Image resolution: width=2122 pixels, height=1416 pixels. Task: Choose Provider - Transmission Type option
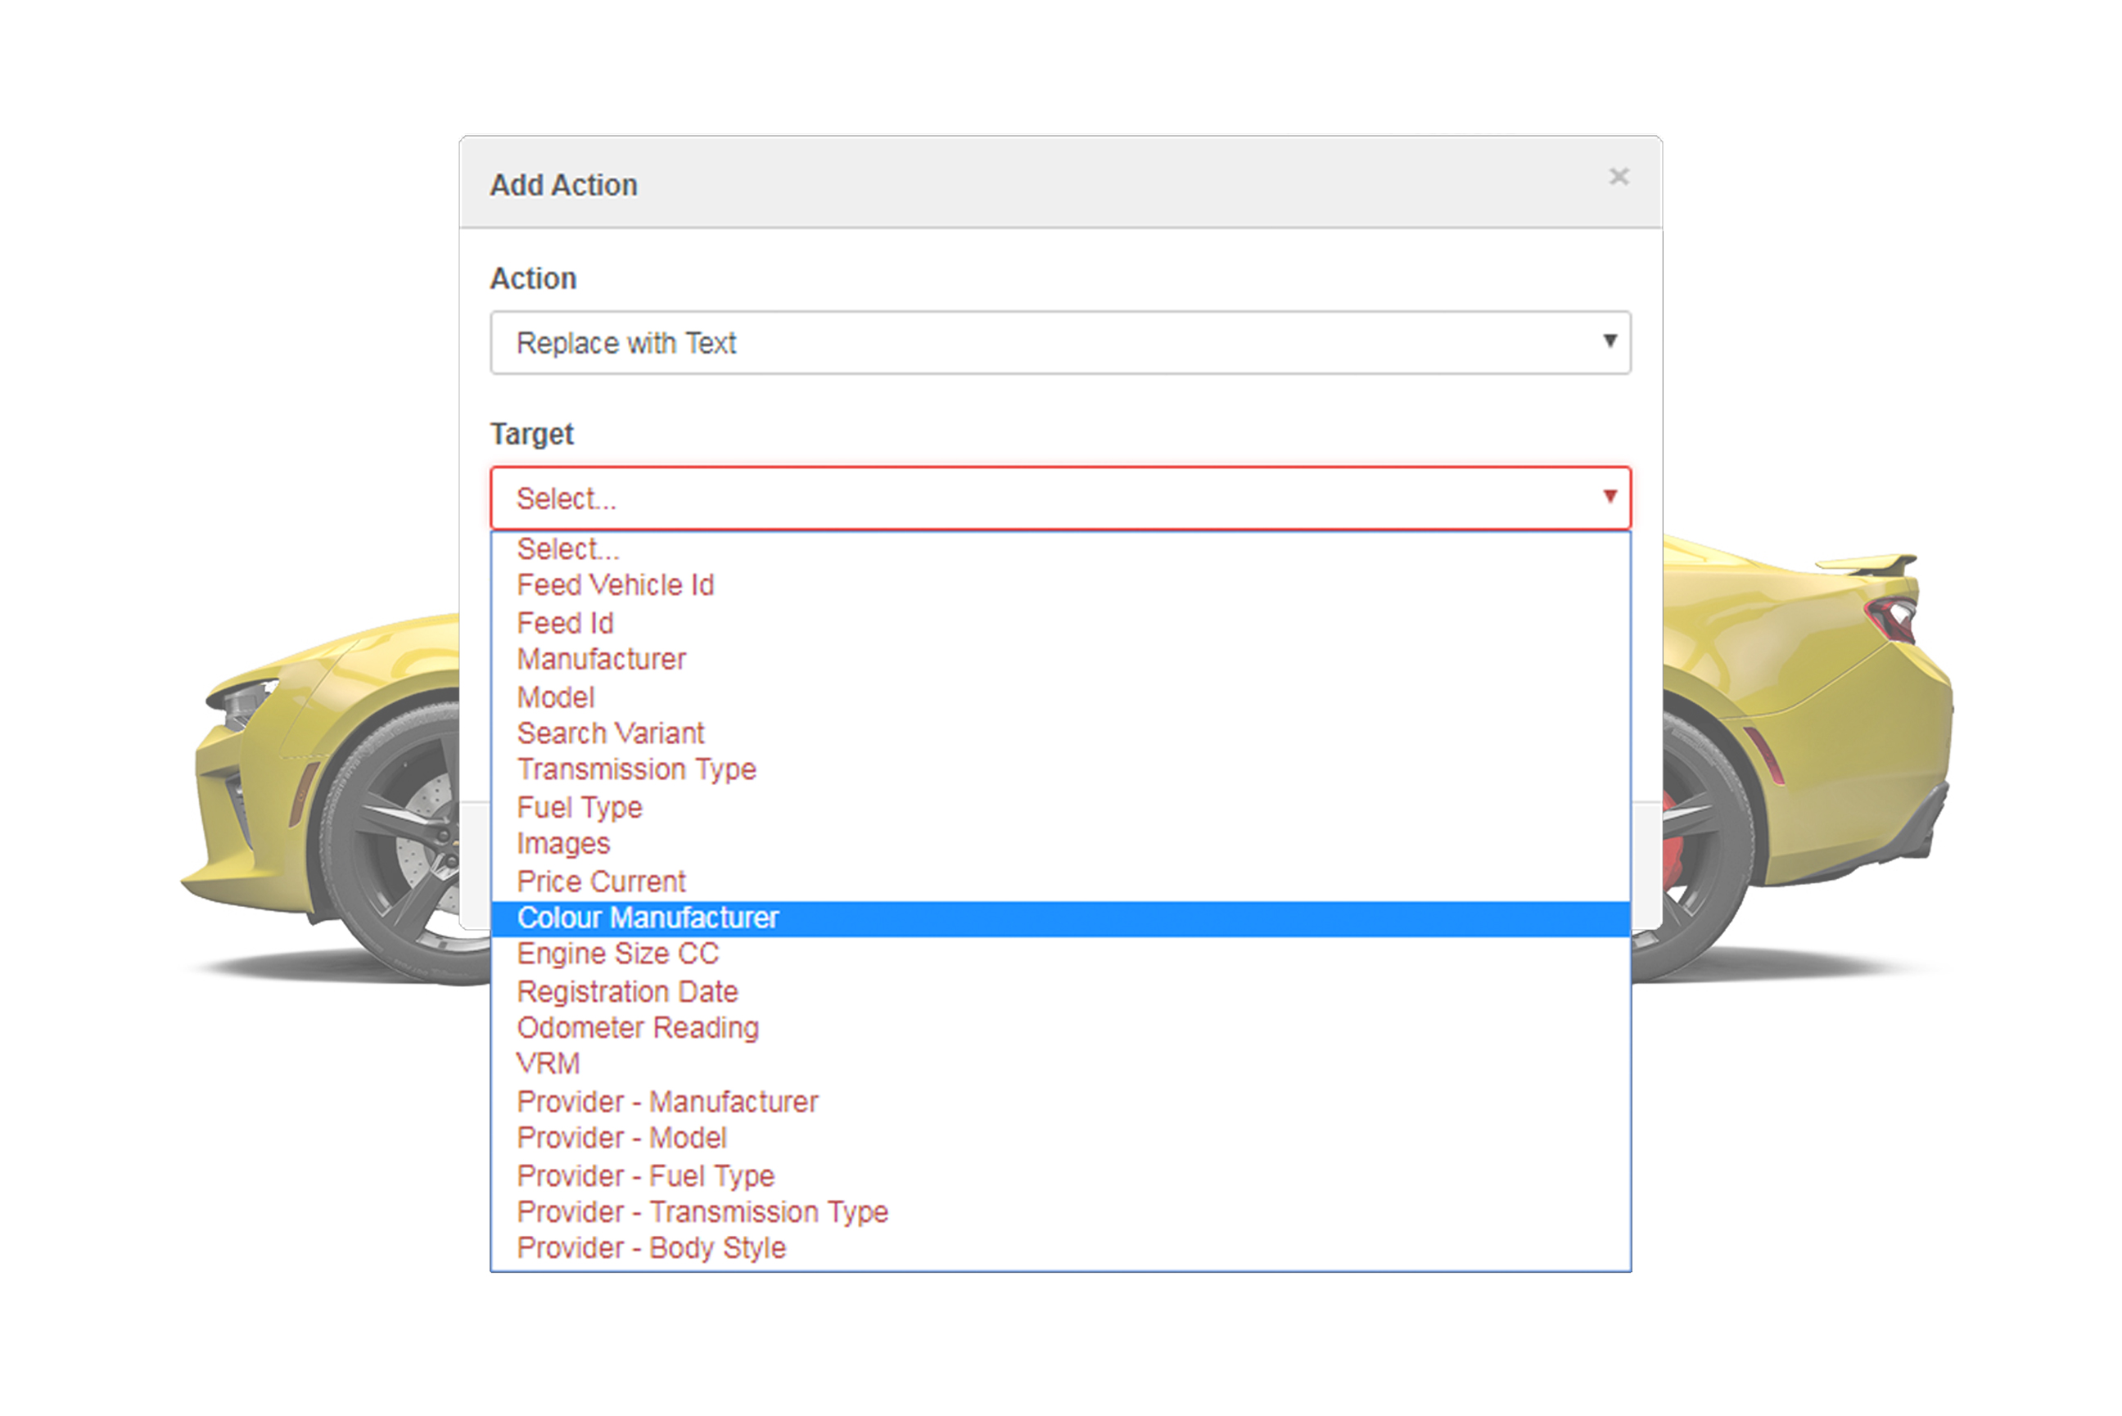(x=1060, y=1212)
